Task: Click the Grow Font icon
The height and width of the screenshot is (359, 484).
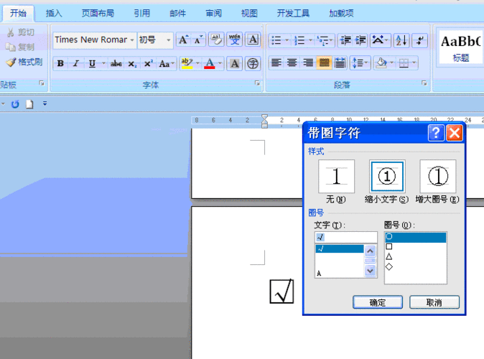Action: pos(183,39)
